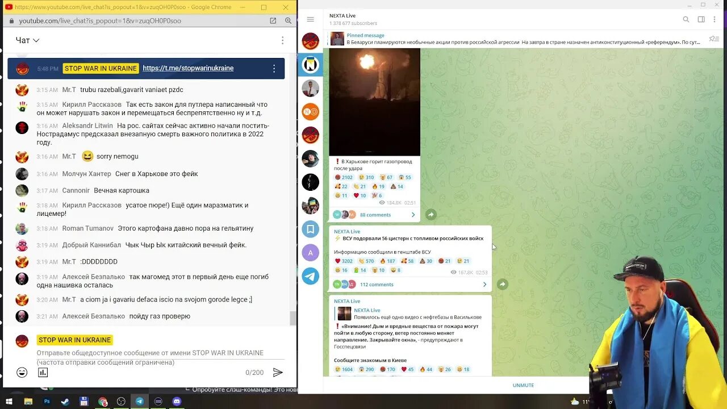
Task: Click Roman Tumanov author name
Action: 87,228
